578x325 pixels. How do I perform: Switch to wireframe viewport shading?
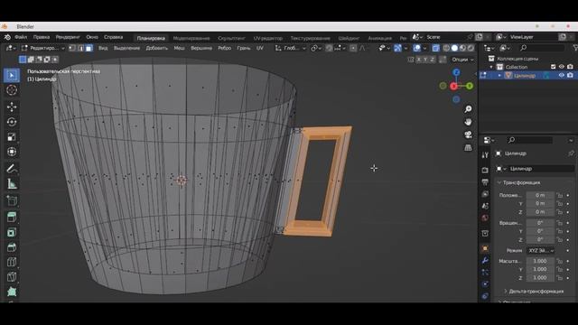pos(446,48)
